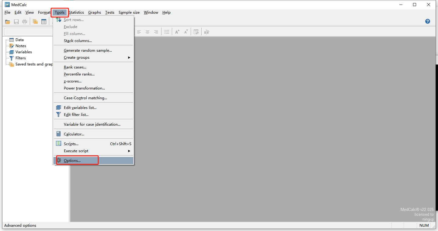
Task: Click the bullet list toolbar icon
Action: click(167, 32)
